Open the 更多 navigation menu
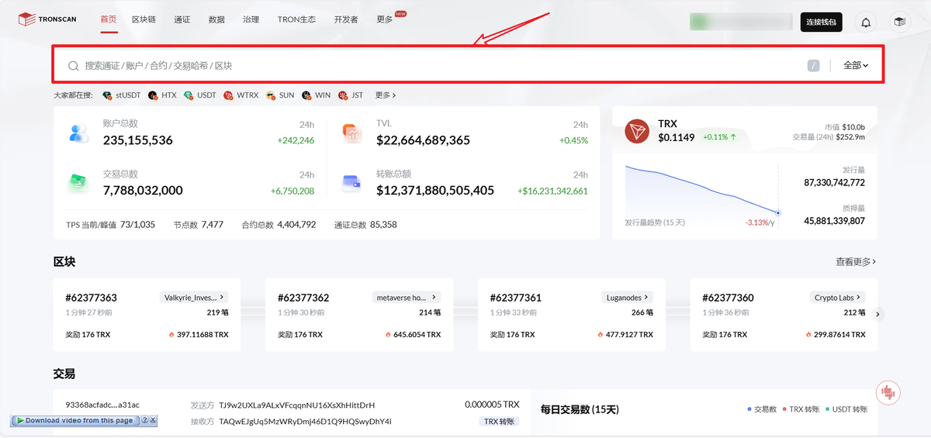This screenshot has width=931, height=438. 386,19
